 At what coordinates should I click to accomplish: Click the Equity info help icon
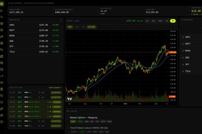click(x=18, y=9)
